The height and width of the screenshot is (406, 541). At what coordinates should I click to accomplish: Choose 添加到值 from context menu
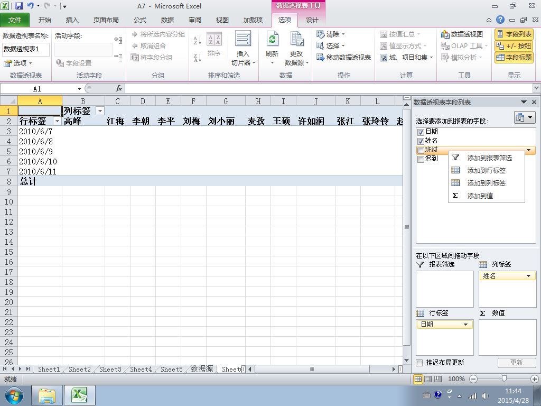[x=487, y=196]
